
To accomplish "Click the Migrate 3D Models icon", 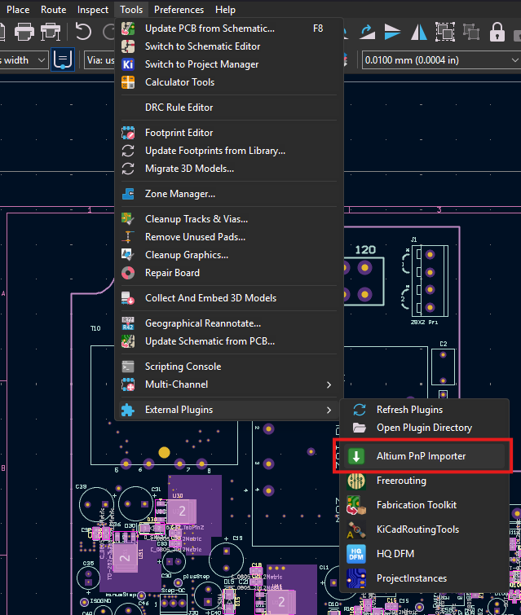I will [x=128, y=169].
